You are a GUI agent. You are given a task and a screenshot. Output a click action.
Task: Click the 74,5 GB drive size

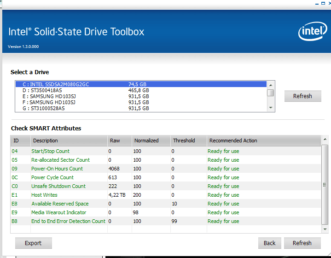(x=137, y=84)
